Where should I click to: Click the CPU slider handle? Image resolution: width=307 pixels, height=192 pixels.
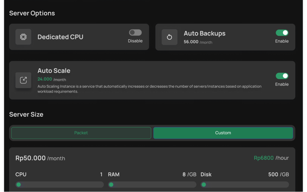(x=19, y=185)
